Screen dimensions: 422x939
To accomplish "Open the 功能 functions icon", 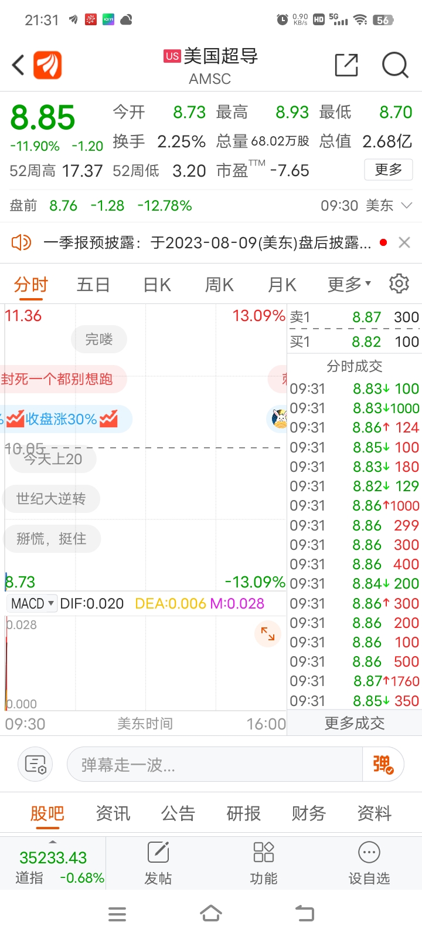I will [263, 863].
